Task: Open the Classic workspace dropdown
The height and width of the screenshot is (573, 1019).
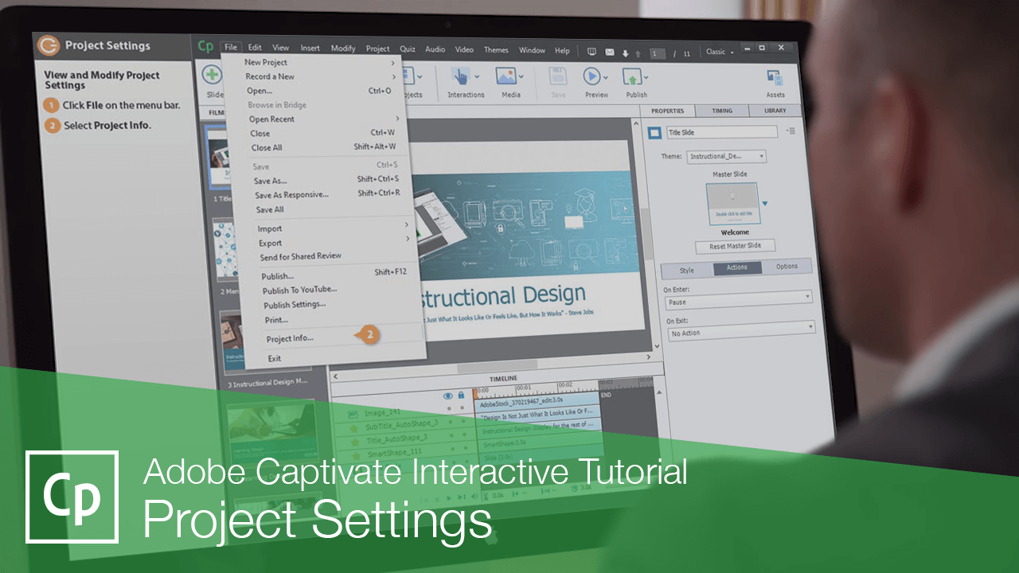Action: point(719,52)
